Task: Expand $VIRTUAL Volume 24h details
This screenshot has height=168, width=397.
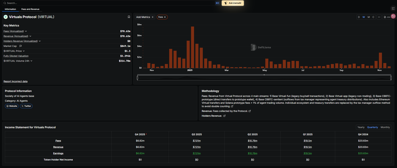Action: pyautogui.click(x=32, y=61)
